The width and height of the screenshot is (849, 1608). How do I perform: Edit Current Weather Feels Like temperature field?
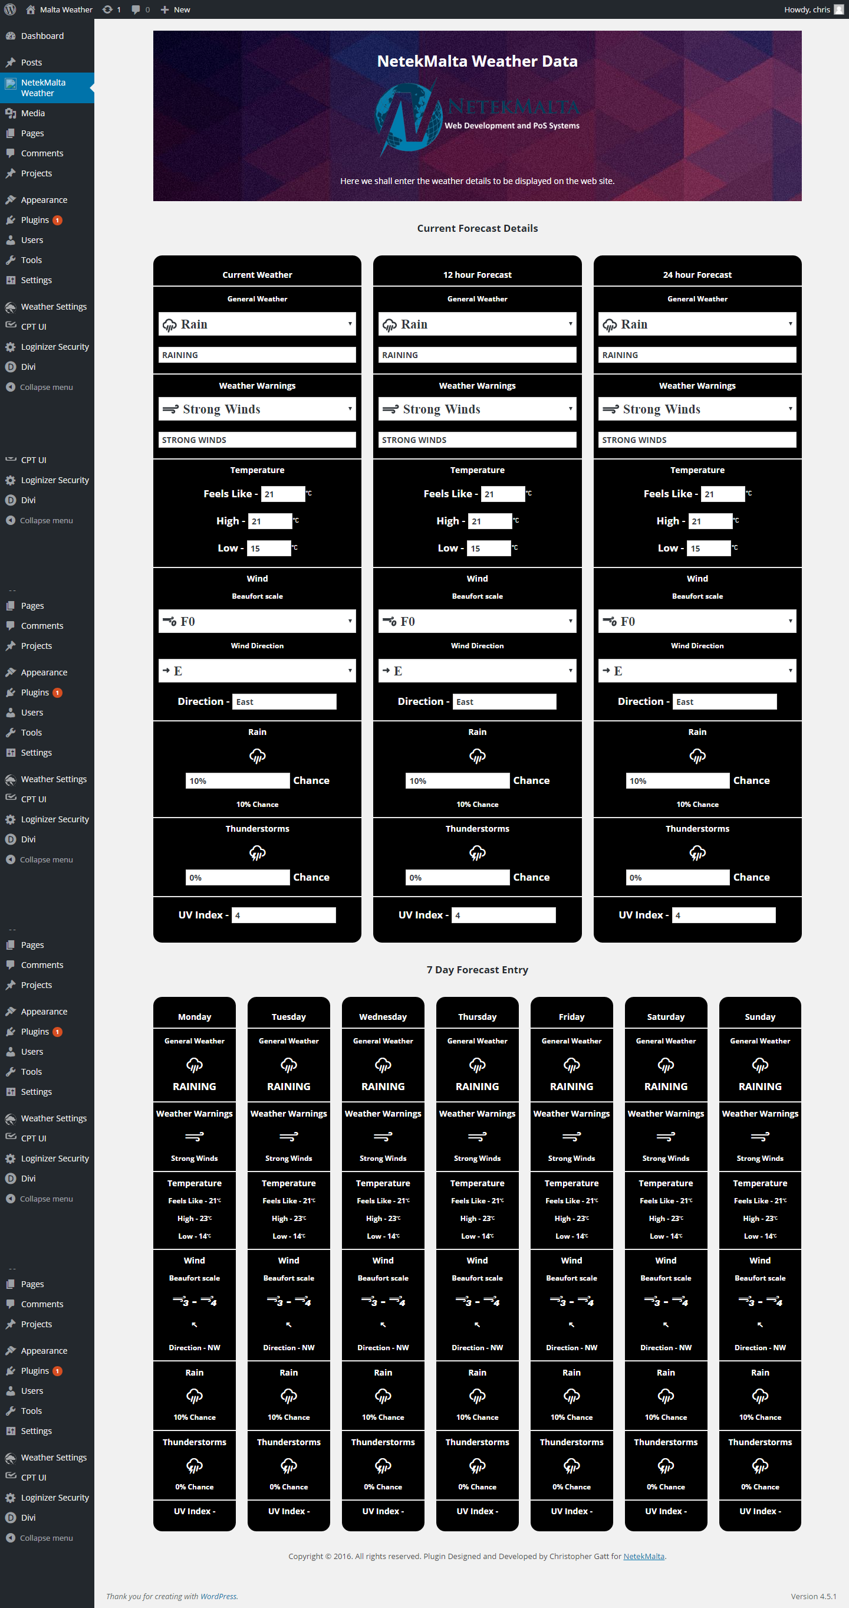point(283,494)
